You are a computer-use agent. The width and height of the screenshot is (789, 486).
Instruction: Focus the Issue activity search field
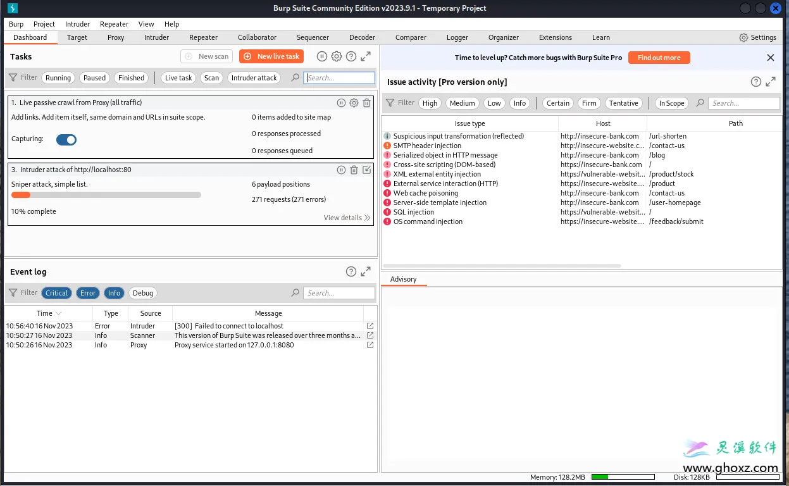(x=744, y=103)
